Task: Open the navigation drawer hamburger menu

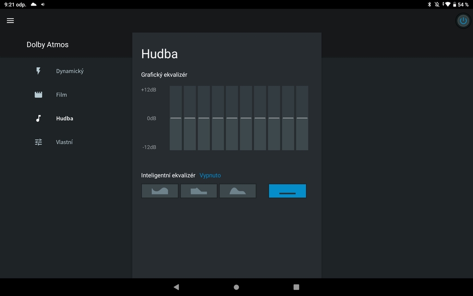Action: click(x=10, y=20)
